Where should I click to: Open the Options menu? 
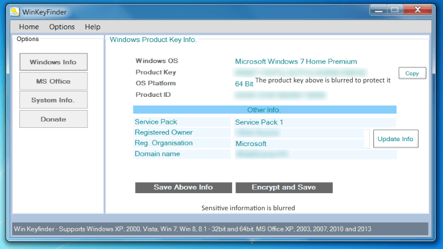(61, 27)
